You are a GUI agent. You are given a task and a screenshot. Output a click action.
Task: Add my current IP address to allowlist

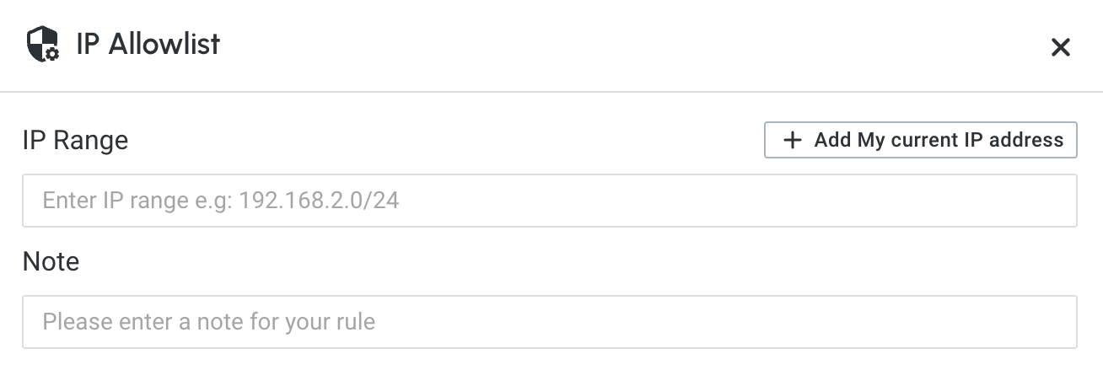coord(920,140)
